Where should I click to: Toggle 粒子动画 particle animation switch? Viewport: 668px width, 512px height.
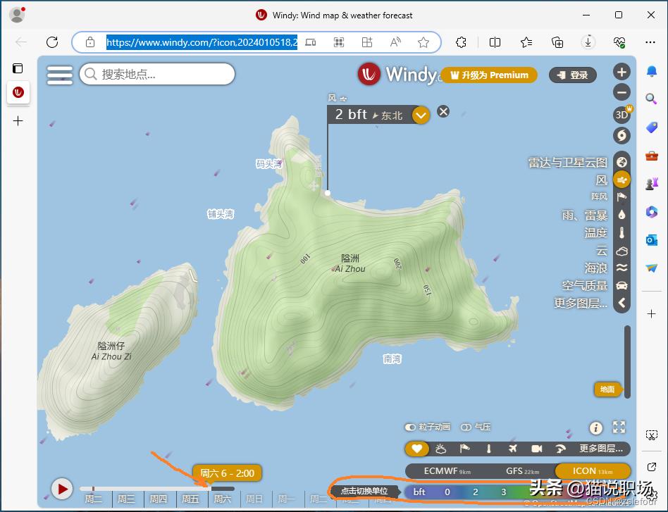pos(409,427)
